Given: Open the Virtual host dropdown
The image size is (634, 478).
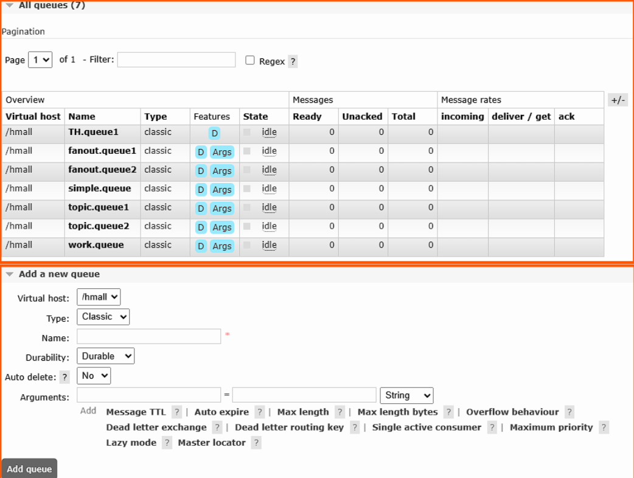Looking at the screenshot, I should 99,297.
